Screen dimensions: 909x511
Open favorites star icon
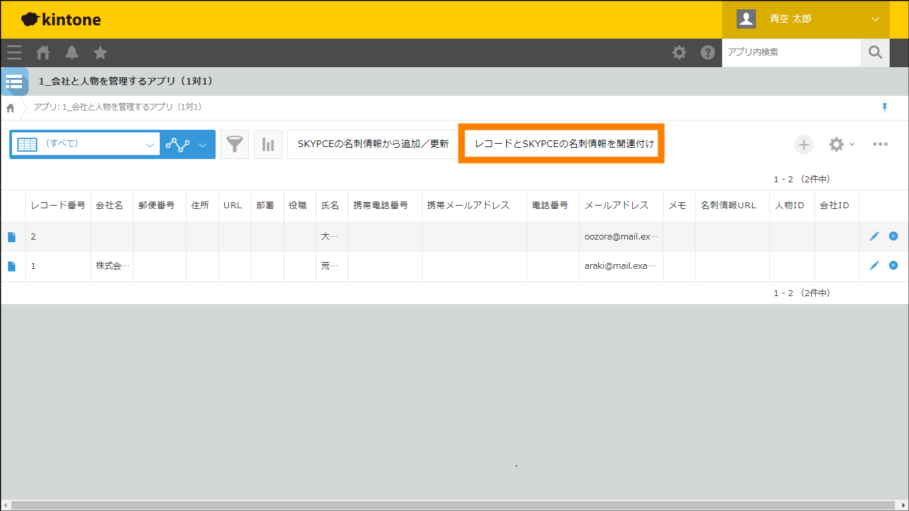(100, 53)
